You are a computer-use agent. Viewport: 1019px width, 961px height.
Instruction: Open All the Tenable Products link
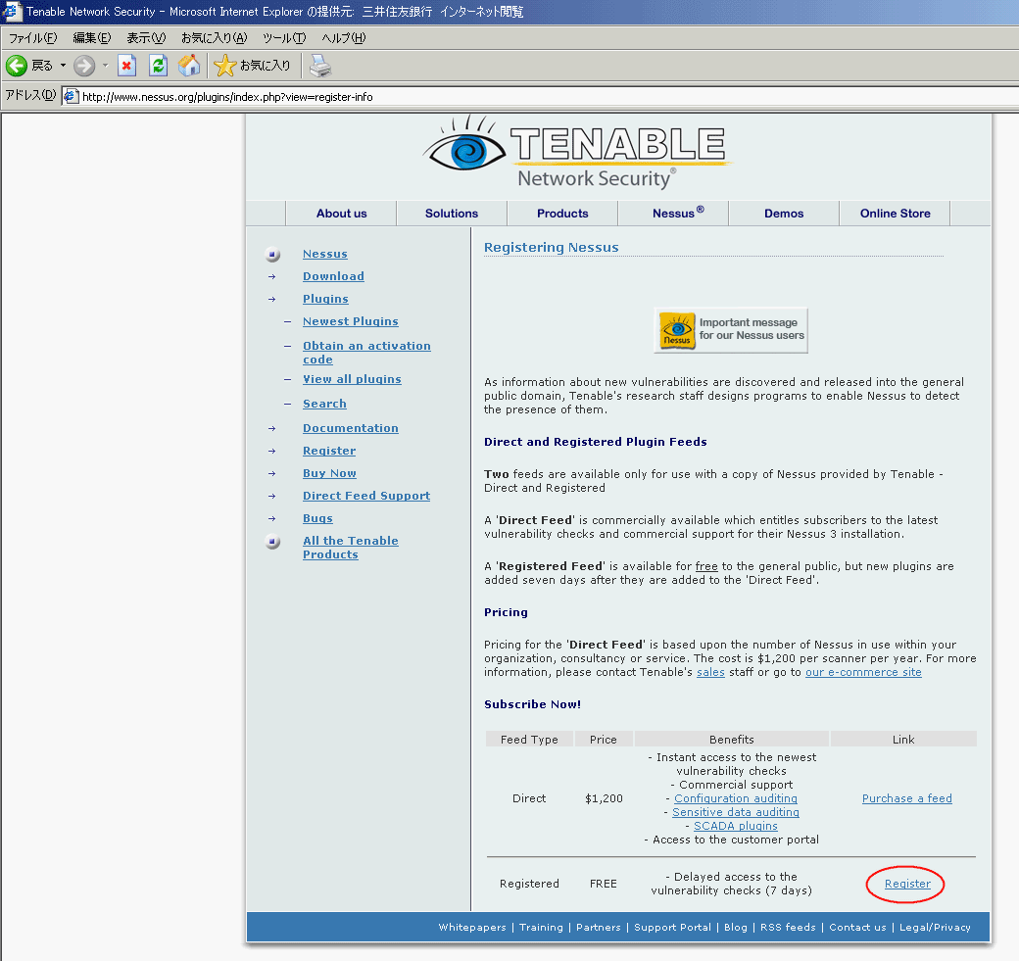[351, 547]
